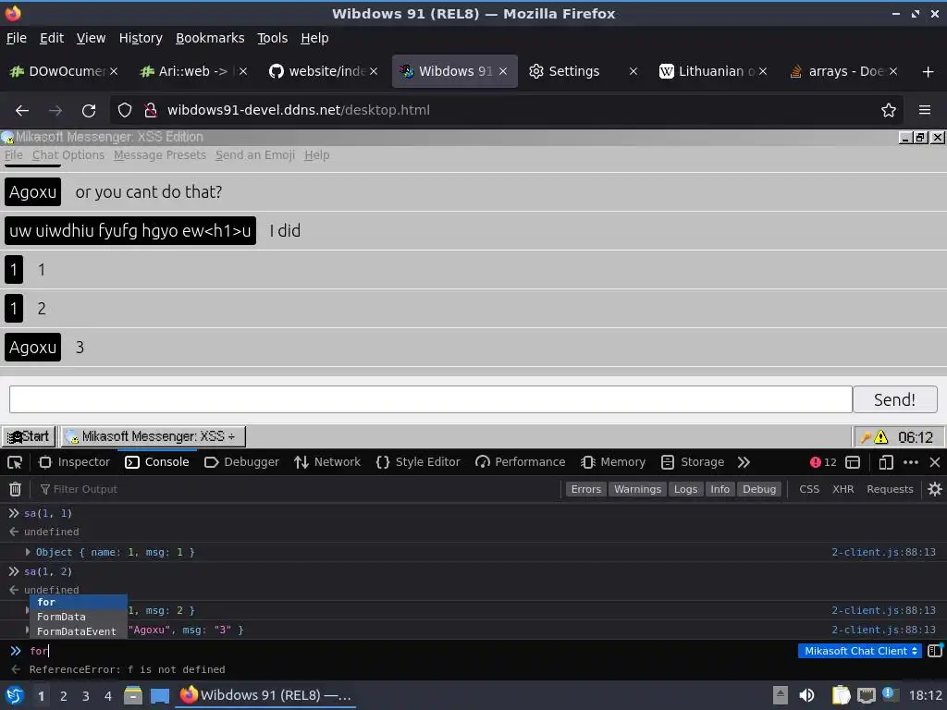Screen dimensions: 947x710
Task: Open the Firefox hamburger application menu
Action: (925, 111)
